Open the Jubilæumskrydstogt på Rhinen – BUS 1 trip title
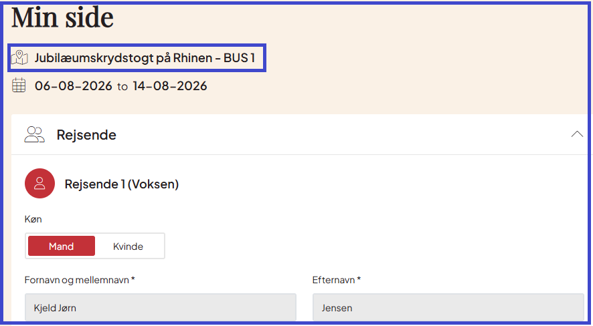Image resolution: width=593 pixels, height=326 pixels. click(x=145, y=57)
